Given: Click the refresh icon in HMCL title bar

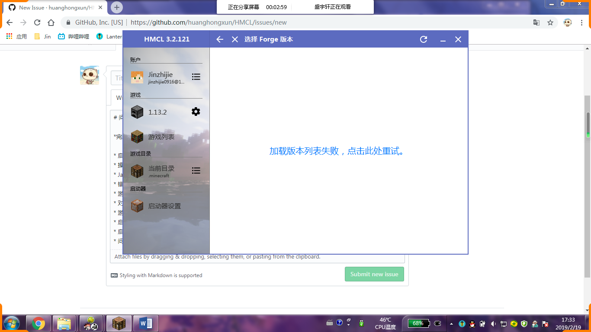Looking at the screenshot, I should point(423,39).
